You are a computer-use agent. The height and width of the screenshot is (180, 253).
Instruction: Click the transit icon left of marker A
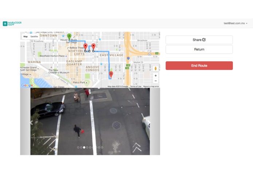coord(63,36)
